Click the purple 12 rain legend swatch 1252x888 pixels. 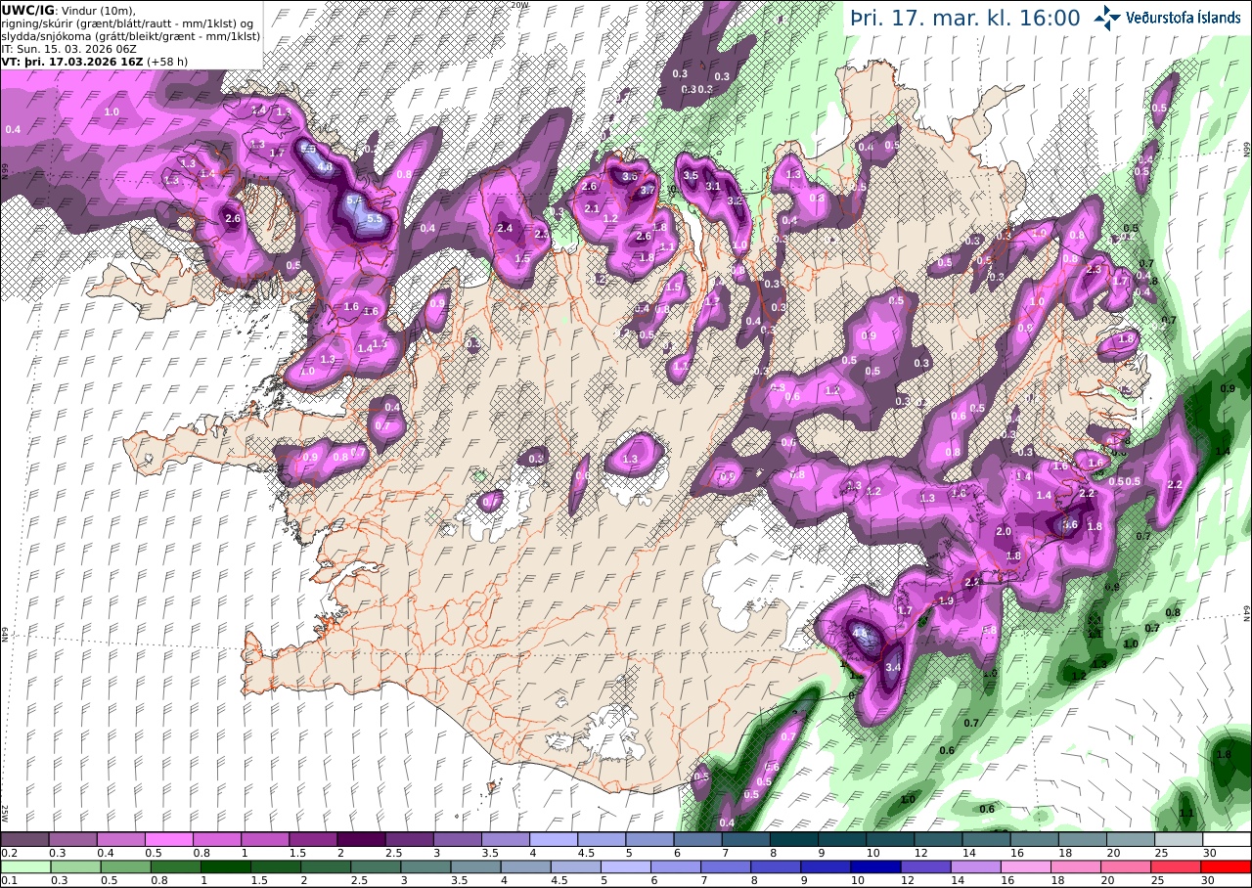[924, 866]
